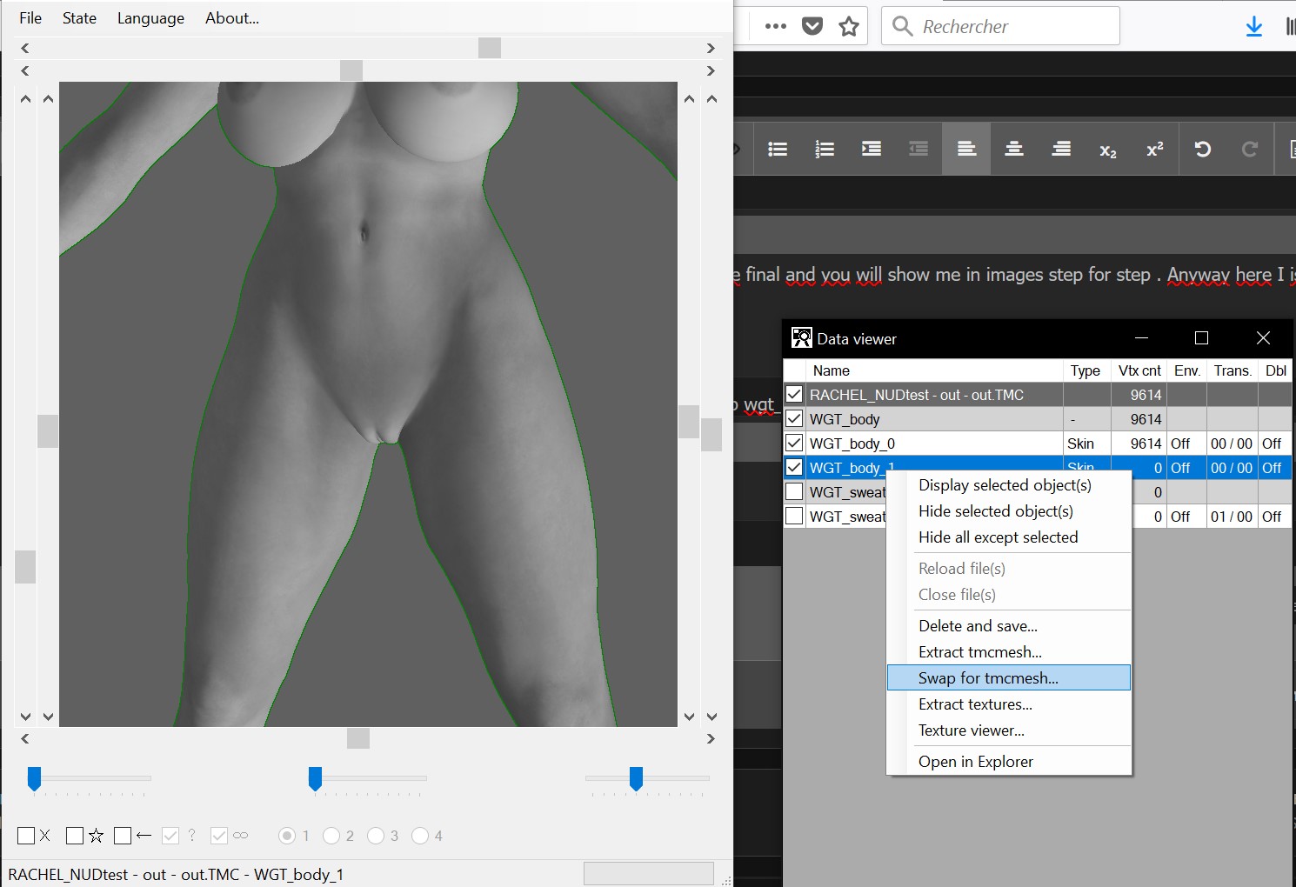1296x887 pixels.
Task: Click the undo arrow icon
Action: tap(1203, 150)
